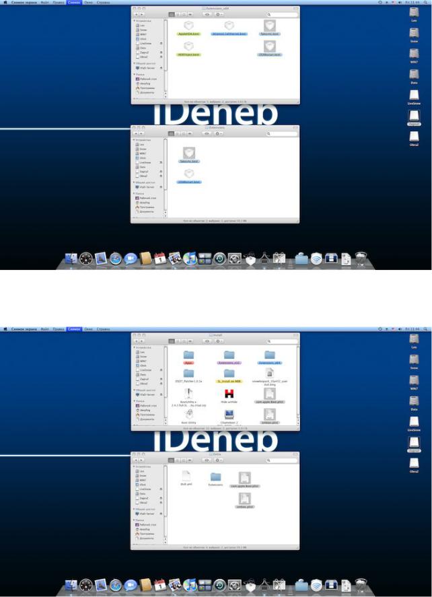Click the Install window file list scrollbar
Image resolution: width=432 pixels, height=597 pixels.
tap(298, 385)
